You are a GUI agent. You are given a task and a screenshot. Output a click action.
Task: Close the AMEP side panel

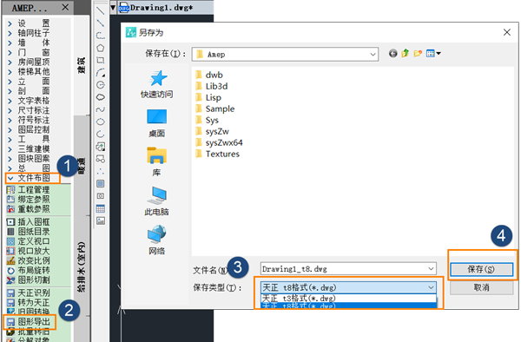tap(65, 7)
